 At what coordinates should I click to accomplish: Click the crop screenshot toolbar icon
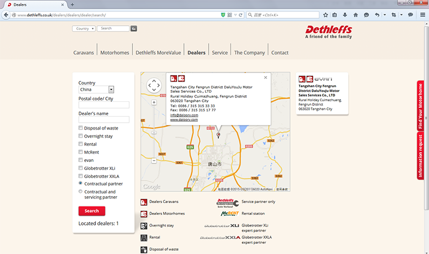point(394,15)
